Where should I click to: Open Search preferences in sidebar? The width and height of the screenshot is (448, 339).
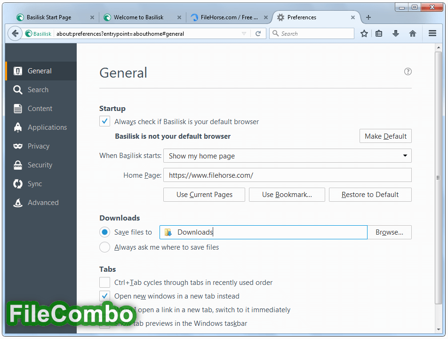[x=41, y=90]
